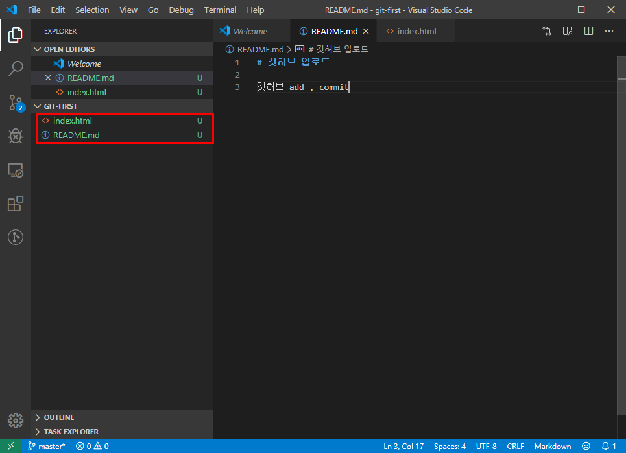Open the Go menu
This screenshot has width=626, height=453.
click(153, 10)
